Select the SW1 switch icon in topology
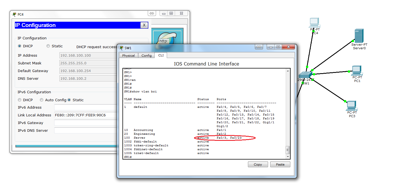 coord(305,75)
